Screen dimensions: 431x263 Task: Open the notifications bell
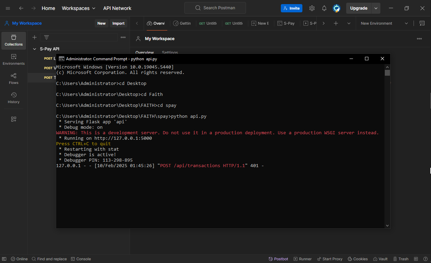pos(324,8)
